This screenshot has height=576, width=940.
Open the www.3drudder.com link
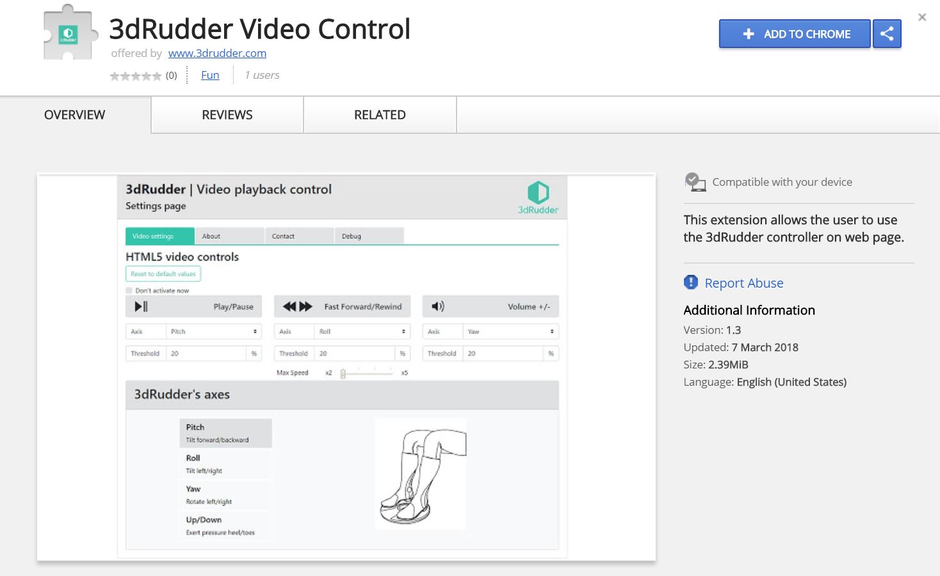coord(217,53)
